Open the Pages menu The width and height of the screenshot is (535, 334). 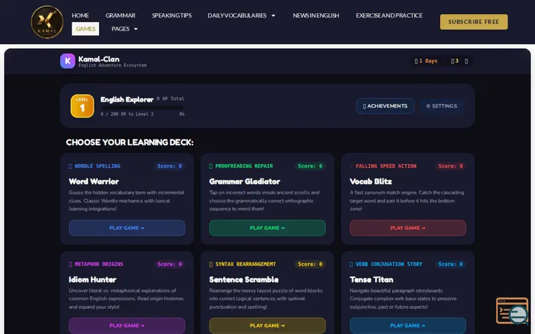[120, 29]
